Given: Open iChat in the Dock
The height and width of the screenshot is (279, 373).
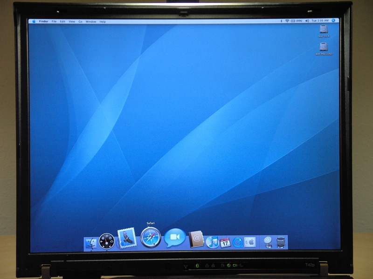Looking at the screenshot, I should [x=174, y=238].
